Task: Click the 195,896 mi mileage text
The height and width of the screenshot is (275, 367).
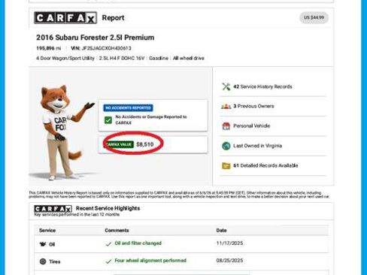Action: tap(49, 48)
